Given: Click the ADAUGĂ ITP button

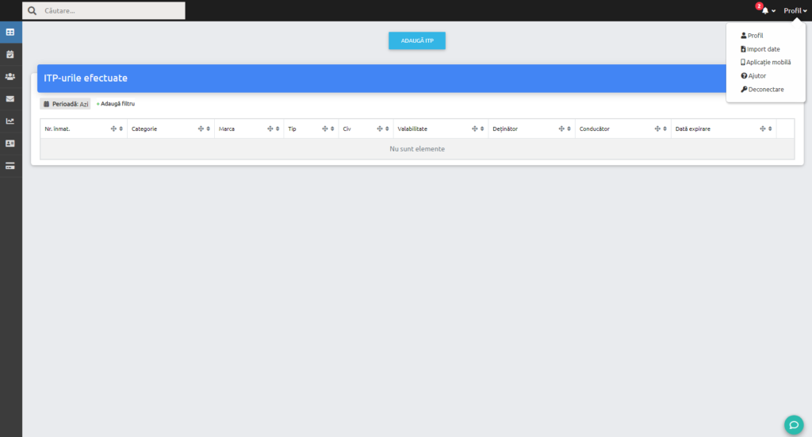Looking at the screenshot, I should click(417, 40).
